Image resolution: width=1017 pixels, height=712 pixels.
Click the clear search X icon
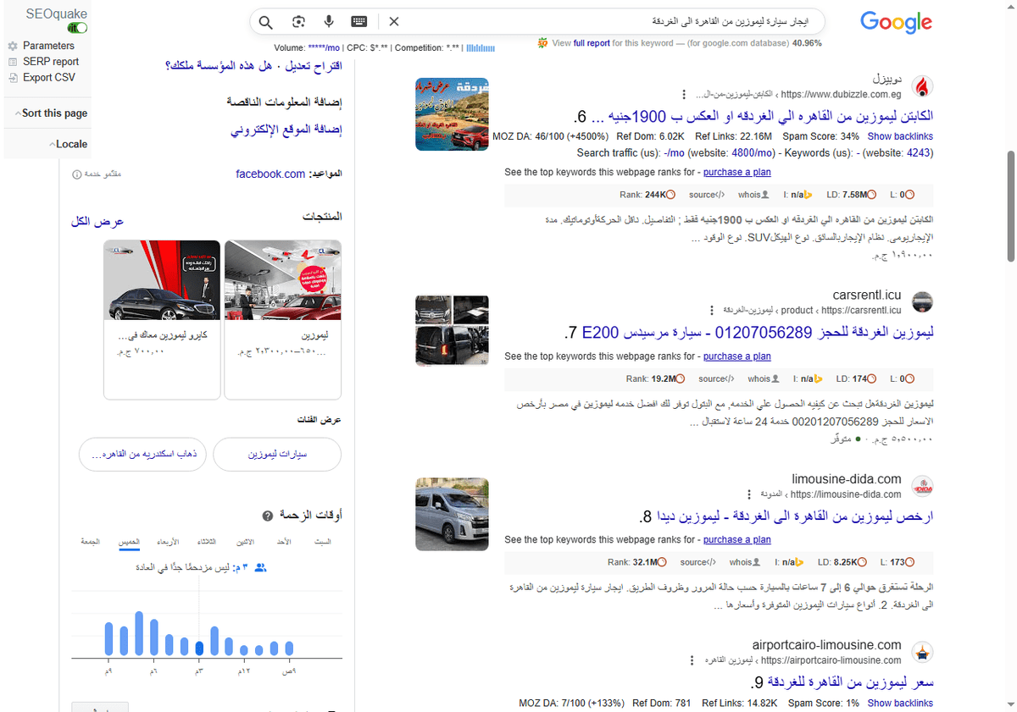click(x=394, y=21)
